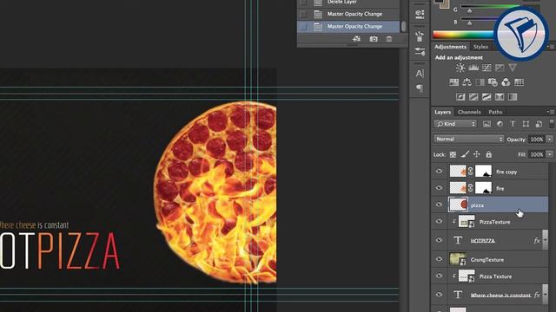
Task: Open the Fill slider dropdown arrow
Action: (550, 154)
